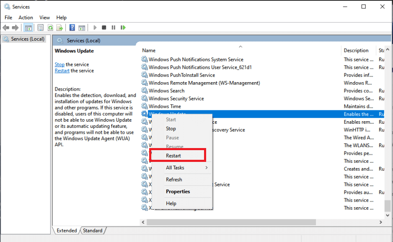This screenshot has width=393, height=242.
Task: Click the Back arrow toolbar icon
Action: coord(6,28)
